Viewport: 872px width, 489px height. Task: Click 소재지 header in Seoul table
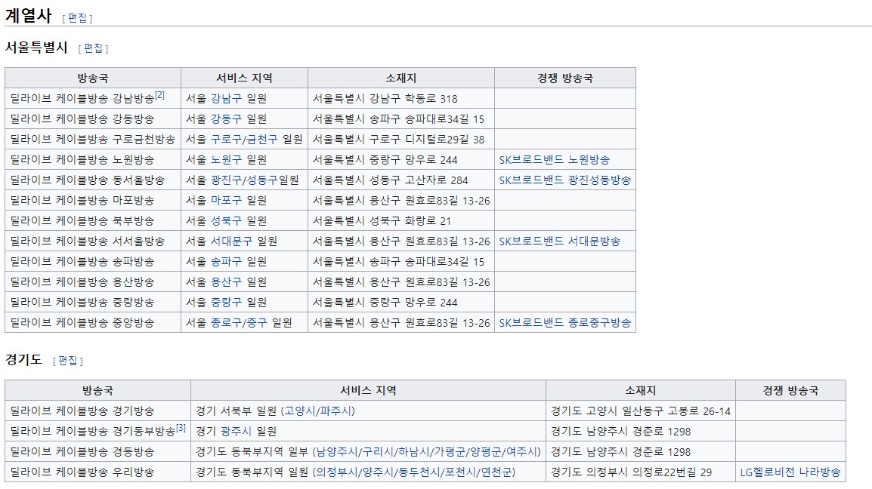(401, 78)
